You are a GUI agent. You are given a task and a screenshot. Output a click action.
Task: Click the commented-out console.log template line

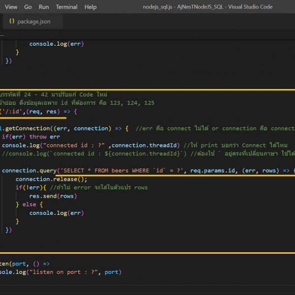pos(74,154)
